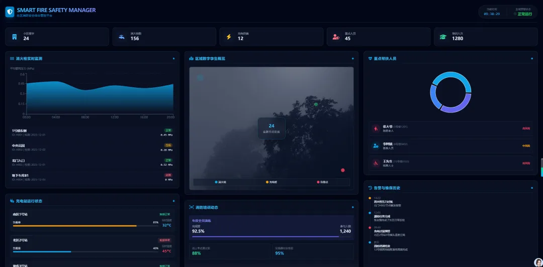The image size is (543, 267).
Task: Click the red alarm marker on the map
Action: pos(343,170)
